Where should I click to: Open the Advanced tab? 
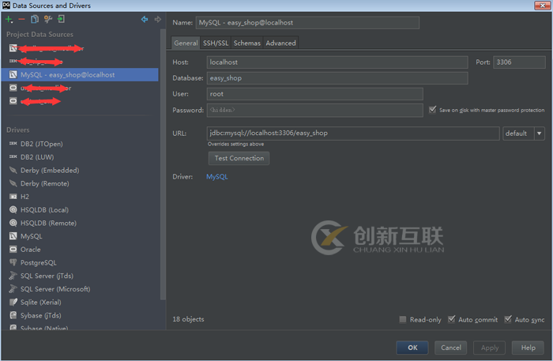[280, 43]
